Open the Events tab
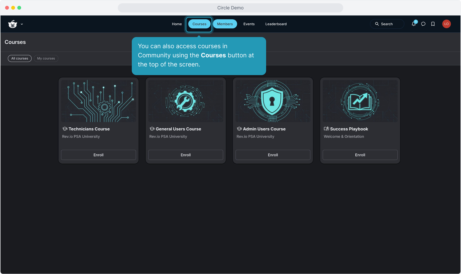 tap(249, 24)
